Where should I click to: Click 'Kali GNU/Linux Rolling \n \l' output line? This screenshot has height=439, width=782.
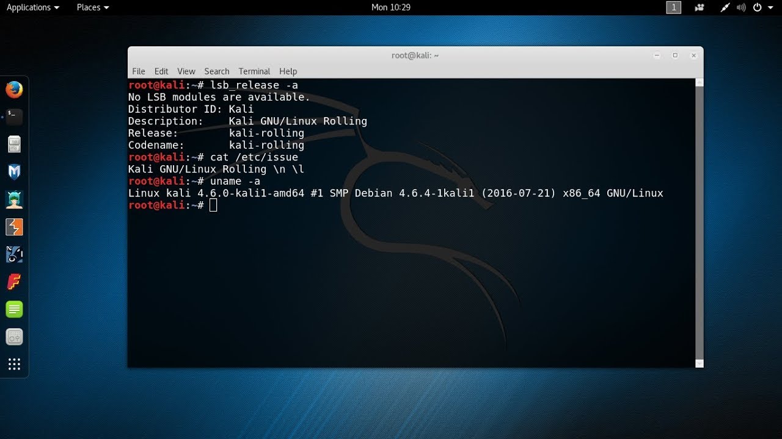[216, 169]
